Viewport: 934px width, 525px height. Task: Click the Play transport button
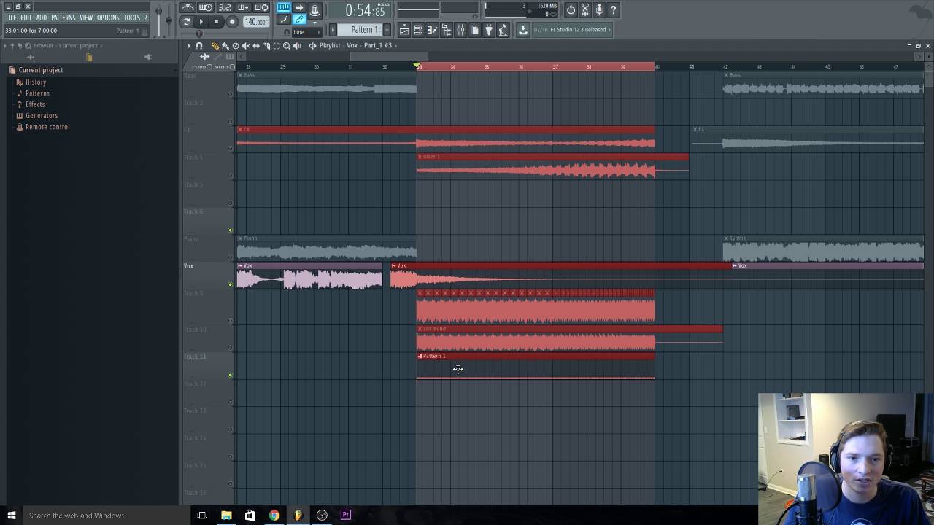coord(201,22)
